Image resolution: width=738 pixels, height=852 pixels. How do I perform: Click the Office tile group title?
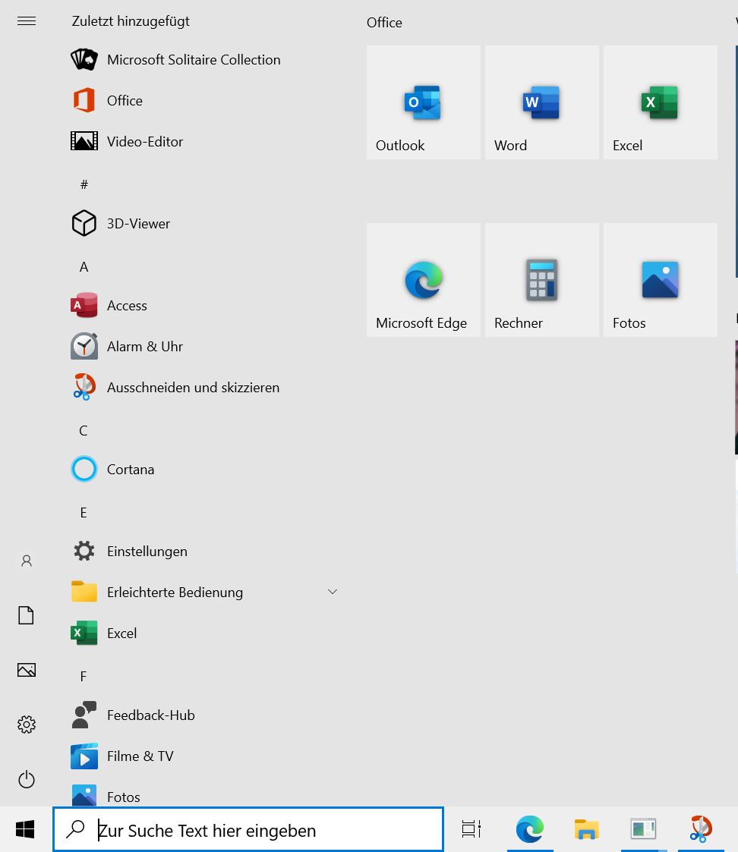[384, 22]
